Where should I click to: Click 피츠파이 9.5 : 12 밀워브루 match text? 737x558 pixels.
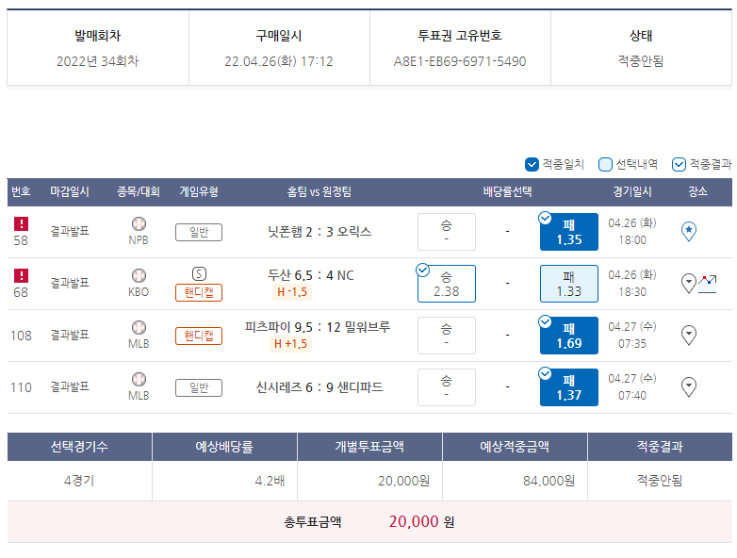click(x=318, y=327)
